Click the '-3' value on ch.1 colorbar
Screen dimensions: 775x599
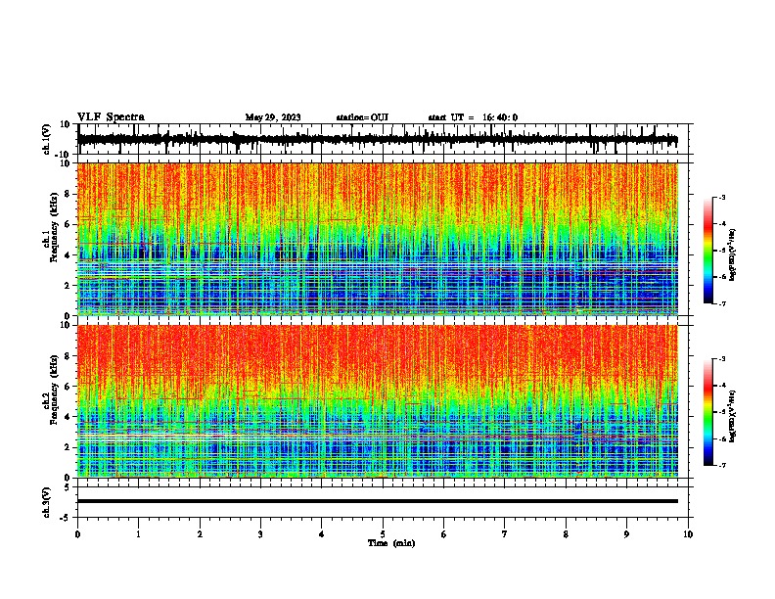click(x=722, y=197)
